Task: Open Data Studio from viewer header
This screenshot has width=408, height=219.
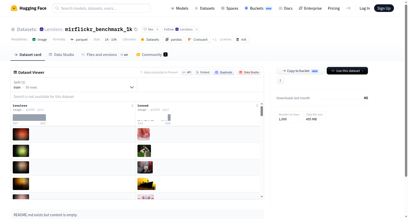Action: coord(249,72)
